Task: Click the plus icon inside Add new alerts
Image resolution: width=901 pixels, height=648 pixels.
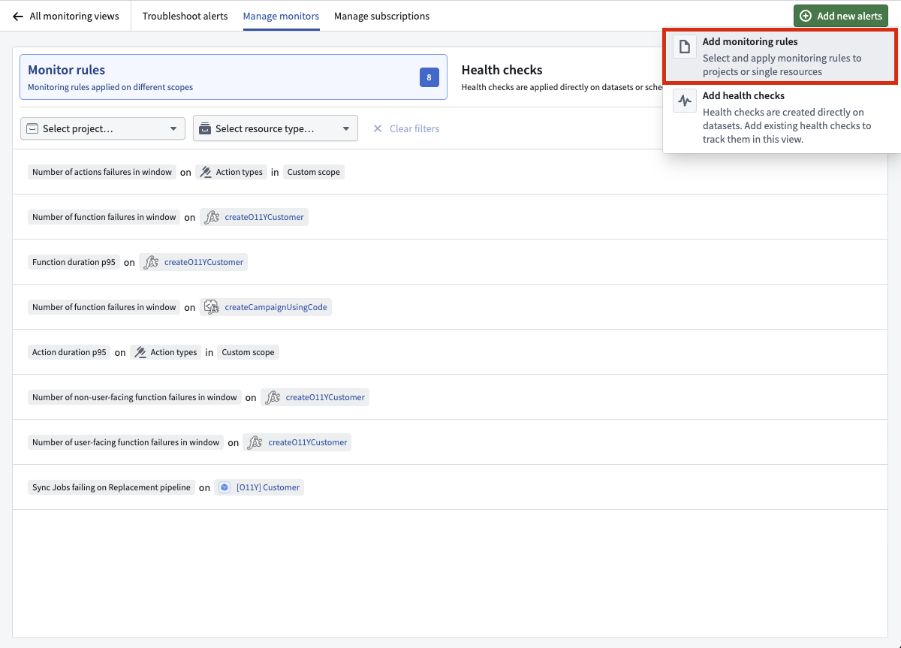Action: click(x=806, y=15)
